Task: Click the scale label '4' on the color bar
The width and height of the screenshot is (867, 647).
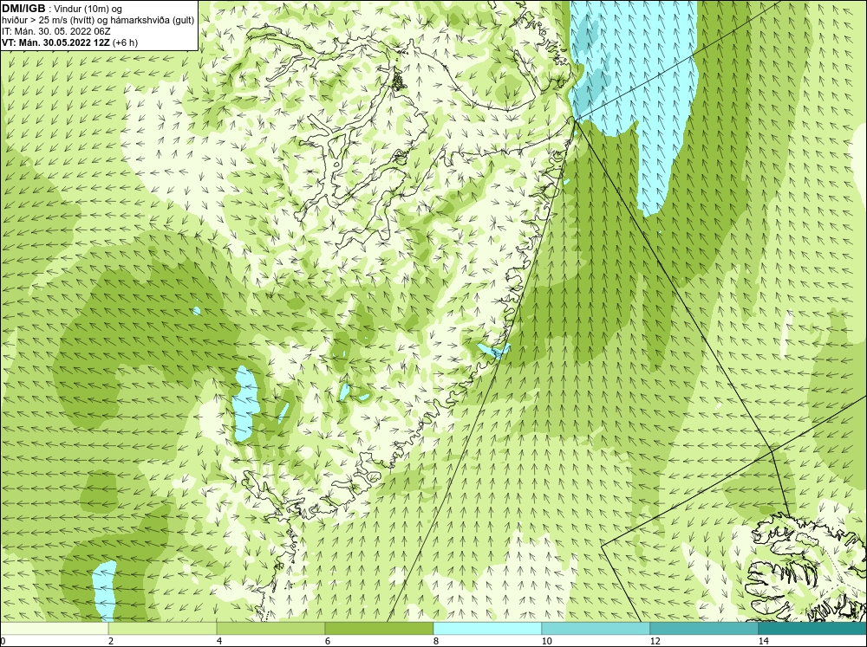Action: pos(219,641)
